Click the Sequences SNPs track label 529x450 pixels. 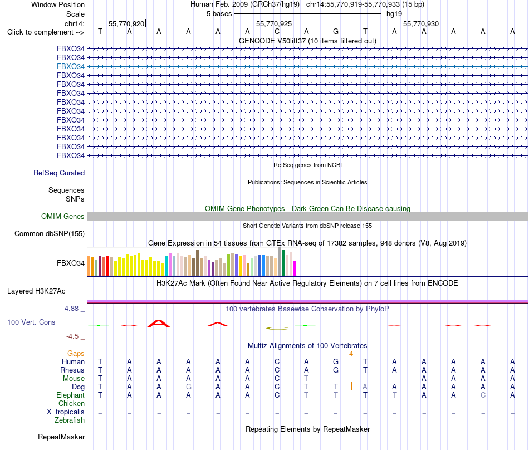tap(66, 194)
